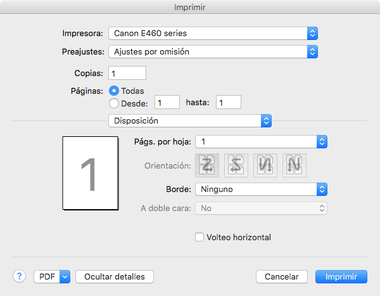Open the Disposición panel selector dropdown

tap(190, 120)
